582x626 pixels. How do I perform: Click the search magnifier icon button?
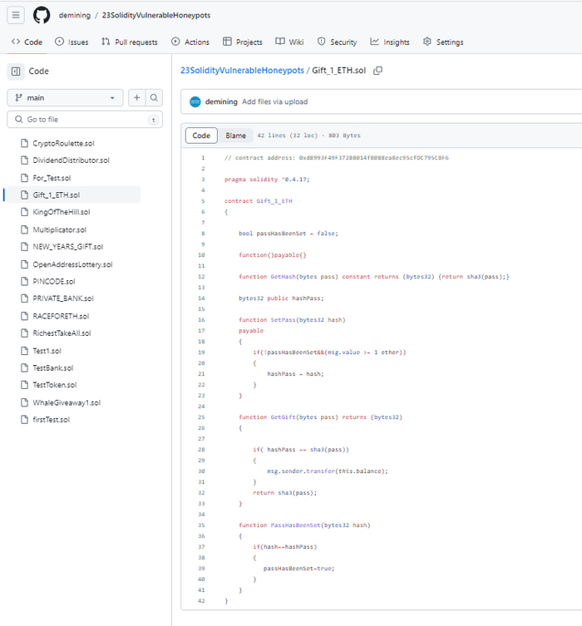154,98
